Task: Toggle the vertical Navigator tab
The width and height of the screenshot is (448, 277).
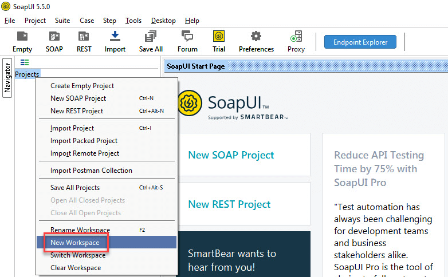Action: click(x=7, y=78)
